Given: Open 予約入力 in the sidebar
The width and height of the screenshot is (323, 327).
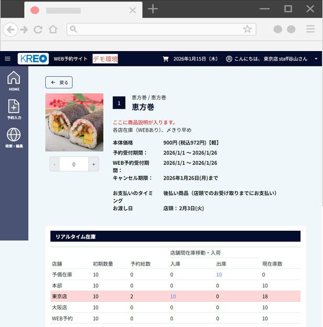Looking at the screenshot, I should [14, 110].
